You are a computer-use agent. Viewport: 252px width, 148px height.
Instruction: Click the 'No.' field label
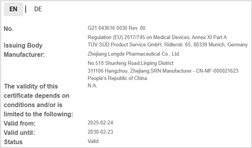[x=9, y=29]
